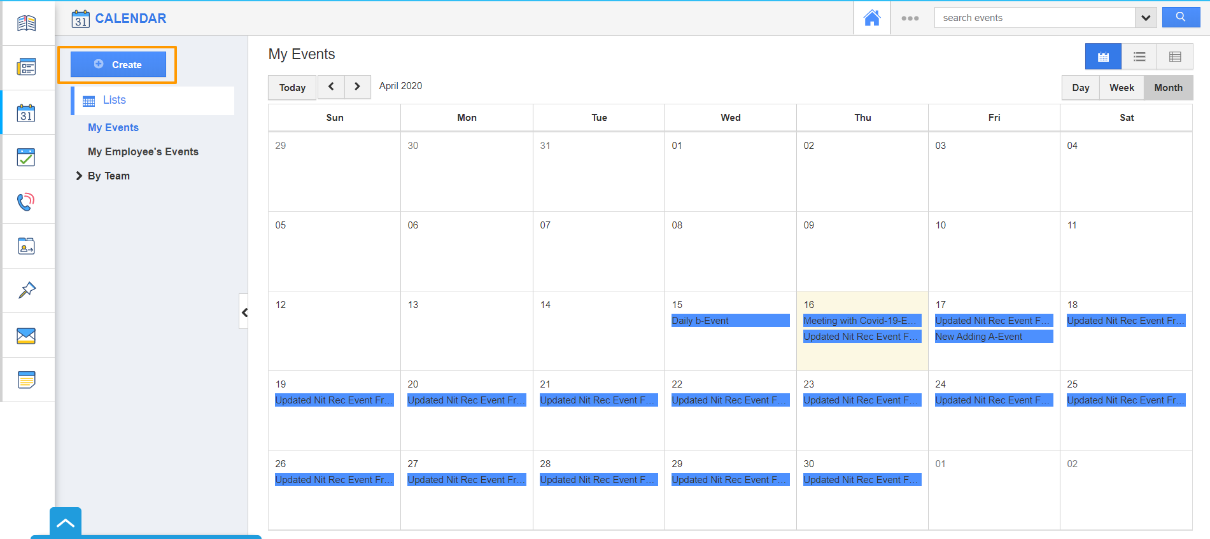
Task: Click the blue search magnifier button
Action: click(1181, 17)
